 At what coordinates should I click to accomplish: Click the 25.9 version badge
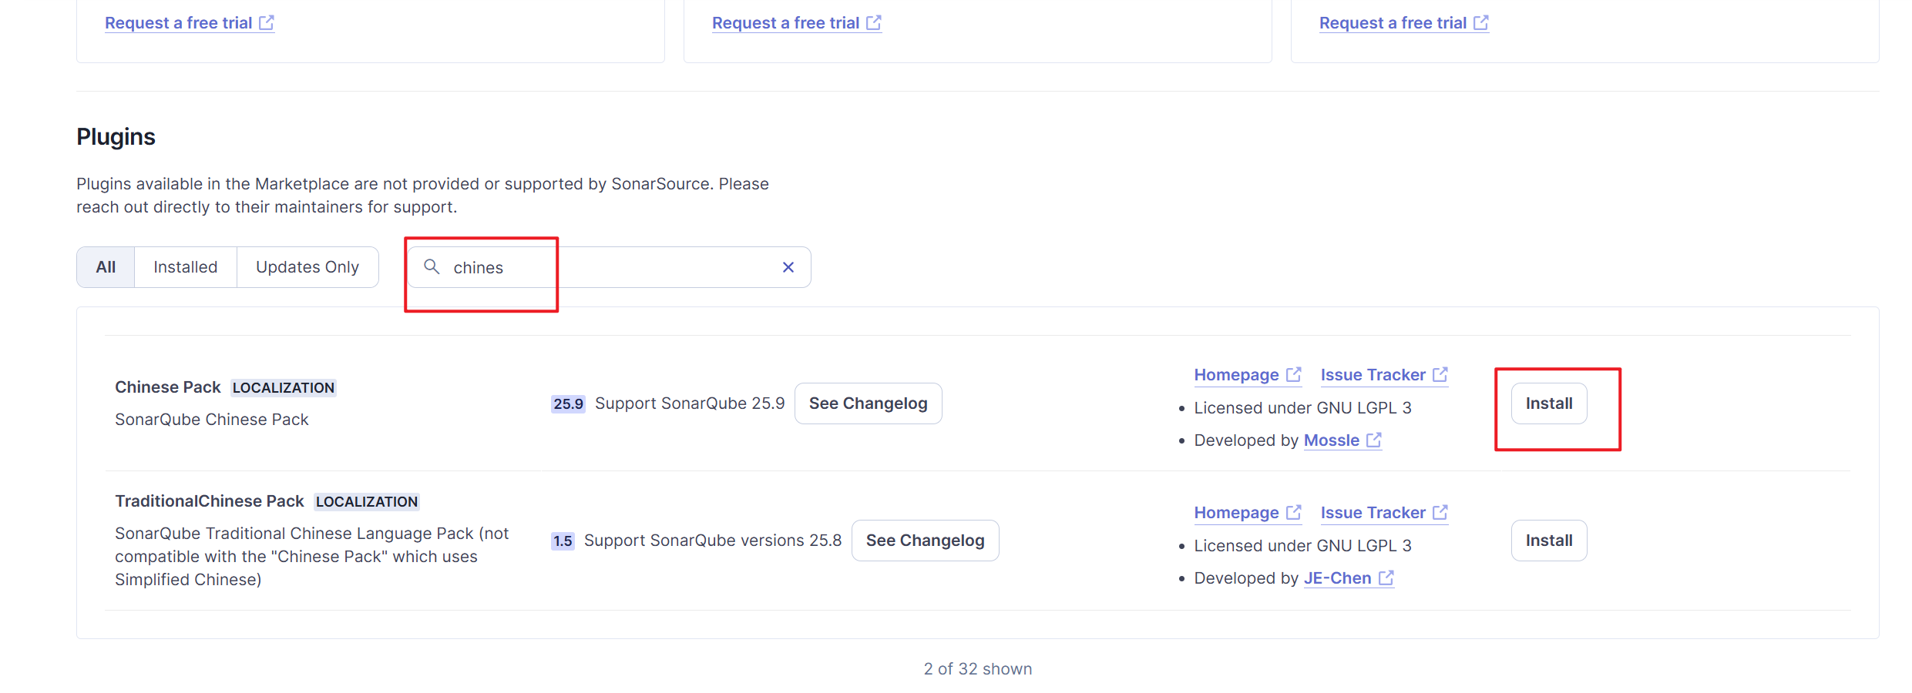click(x=568, y=403)
